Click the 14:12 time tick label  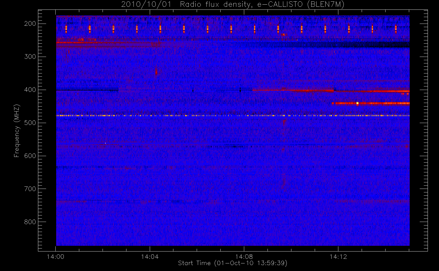(x=338, y=257)
